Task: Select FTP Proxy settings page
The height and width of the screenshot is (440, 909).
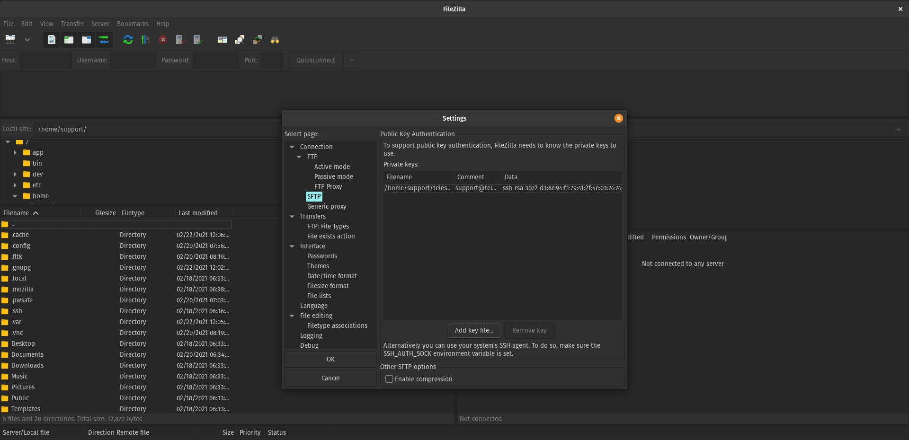Action: pyautogui.click(x=328, y=186)
